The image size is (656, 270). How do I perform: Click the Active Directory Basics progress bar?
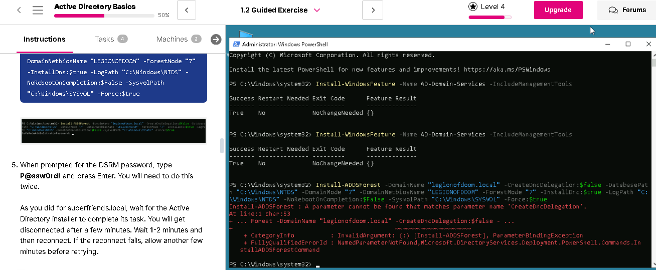coord(104,16)
